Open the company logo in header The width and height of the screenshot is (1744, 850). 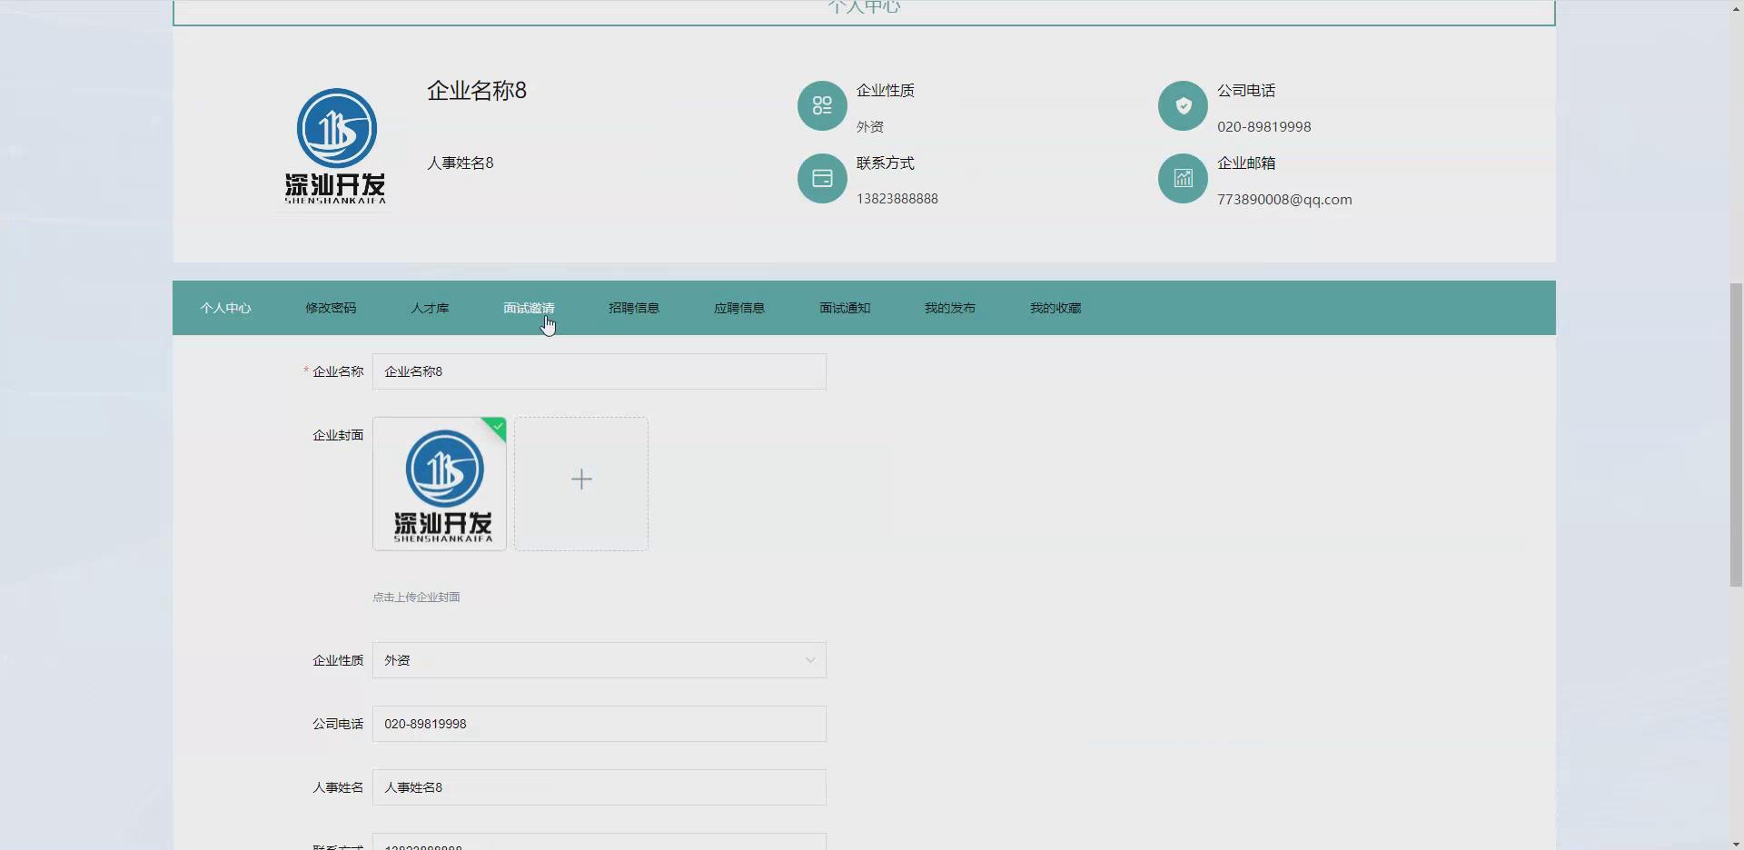(335, 146)
